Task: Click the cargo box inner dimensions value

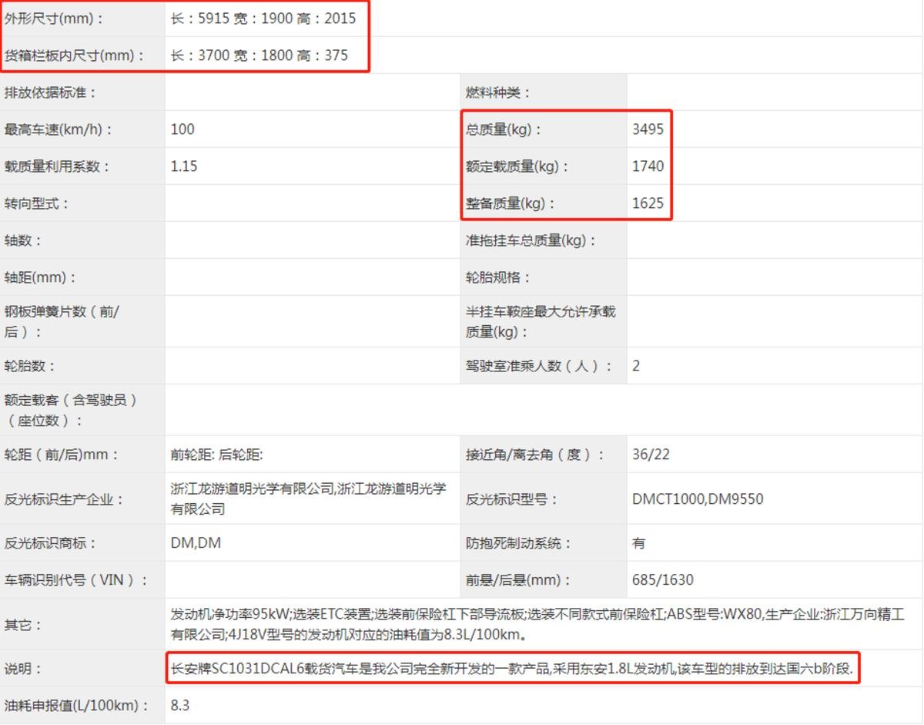Action: [x=259, y=55]
